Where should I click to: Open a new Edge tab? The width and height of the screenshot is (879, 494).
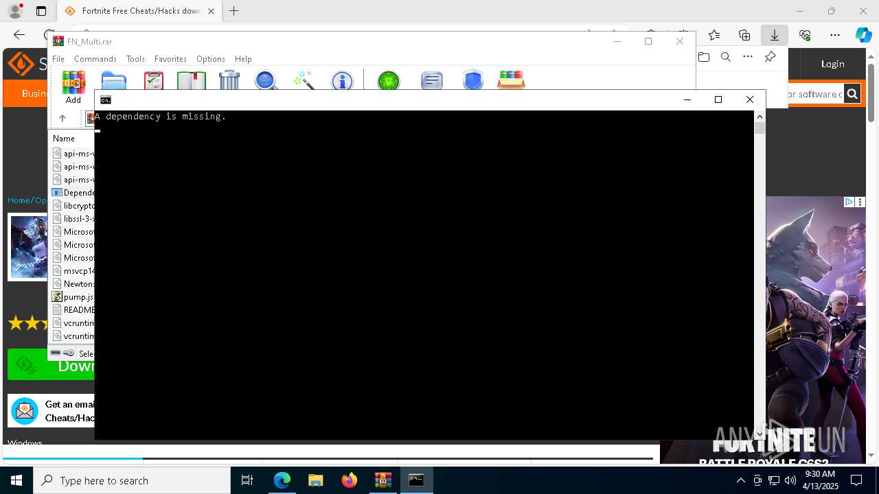tap(234, 11)
